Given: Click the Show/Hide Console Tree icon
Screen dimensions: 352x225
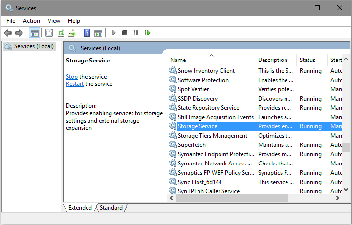Looking at the screenshot, I should [34, 33].
